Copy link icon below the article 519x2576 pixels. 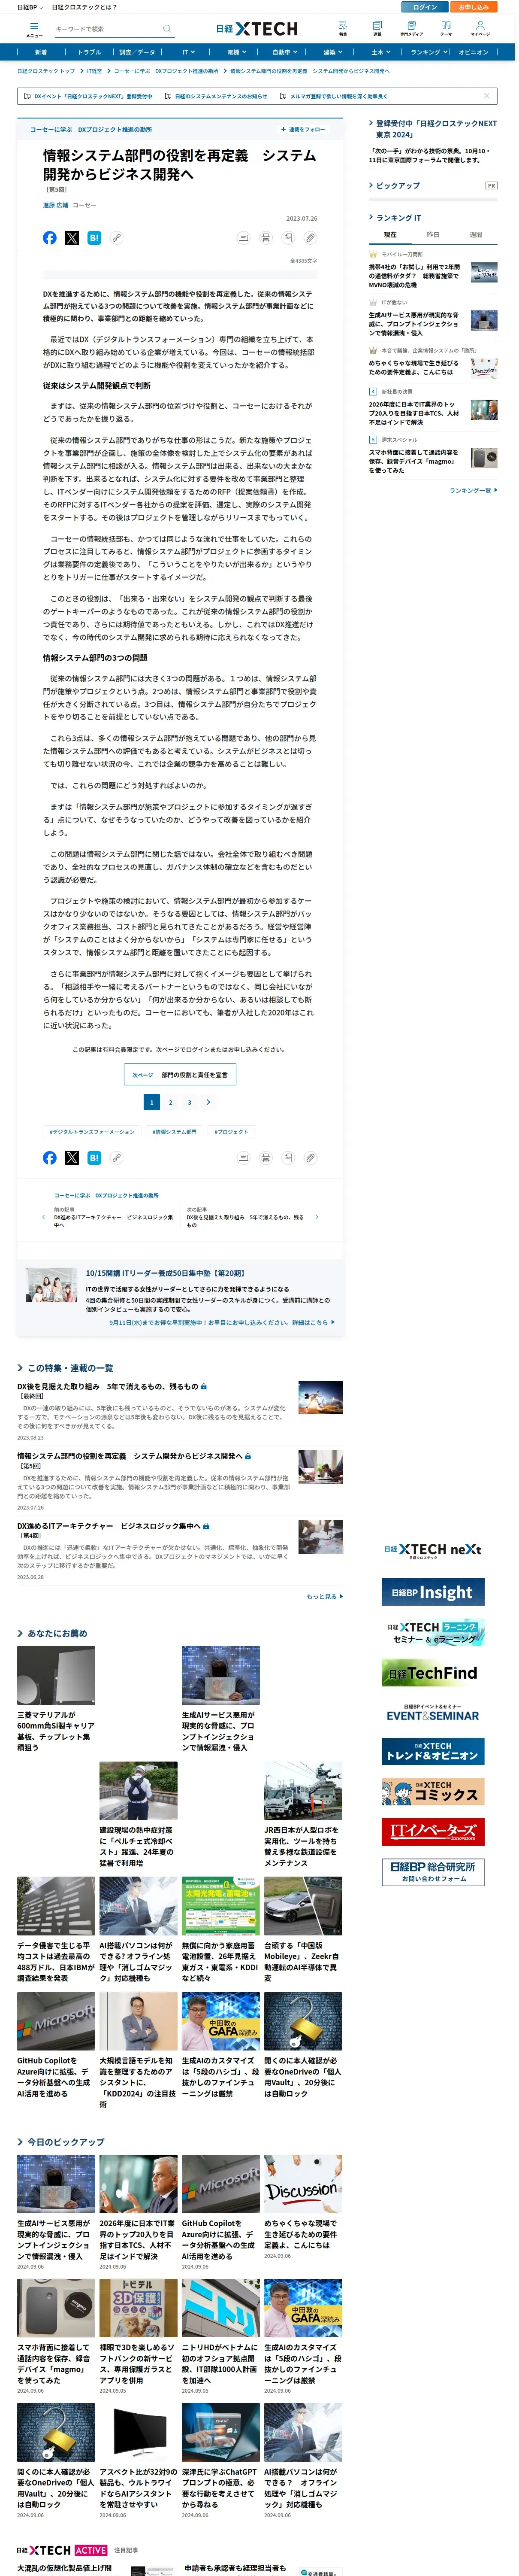click(117, 1157)
